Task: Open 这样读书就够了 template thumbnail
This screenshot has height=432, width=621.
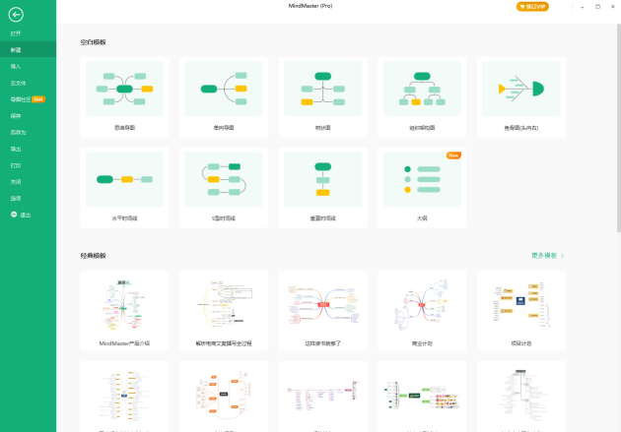Action: click(x=322, y=304)
